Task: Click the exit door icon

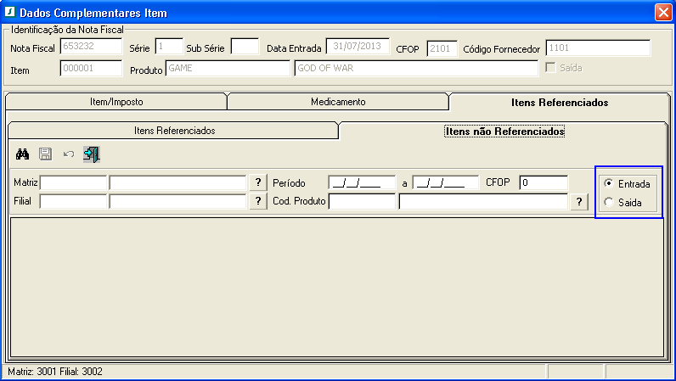Action: coord(92,154)
